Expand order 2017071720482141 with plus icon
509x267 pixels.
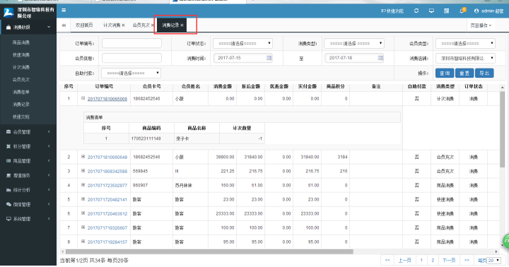pyautogui.click(x=83, y=199)
